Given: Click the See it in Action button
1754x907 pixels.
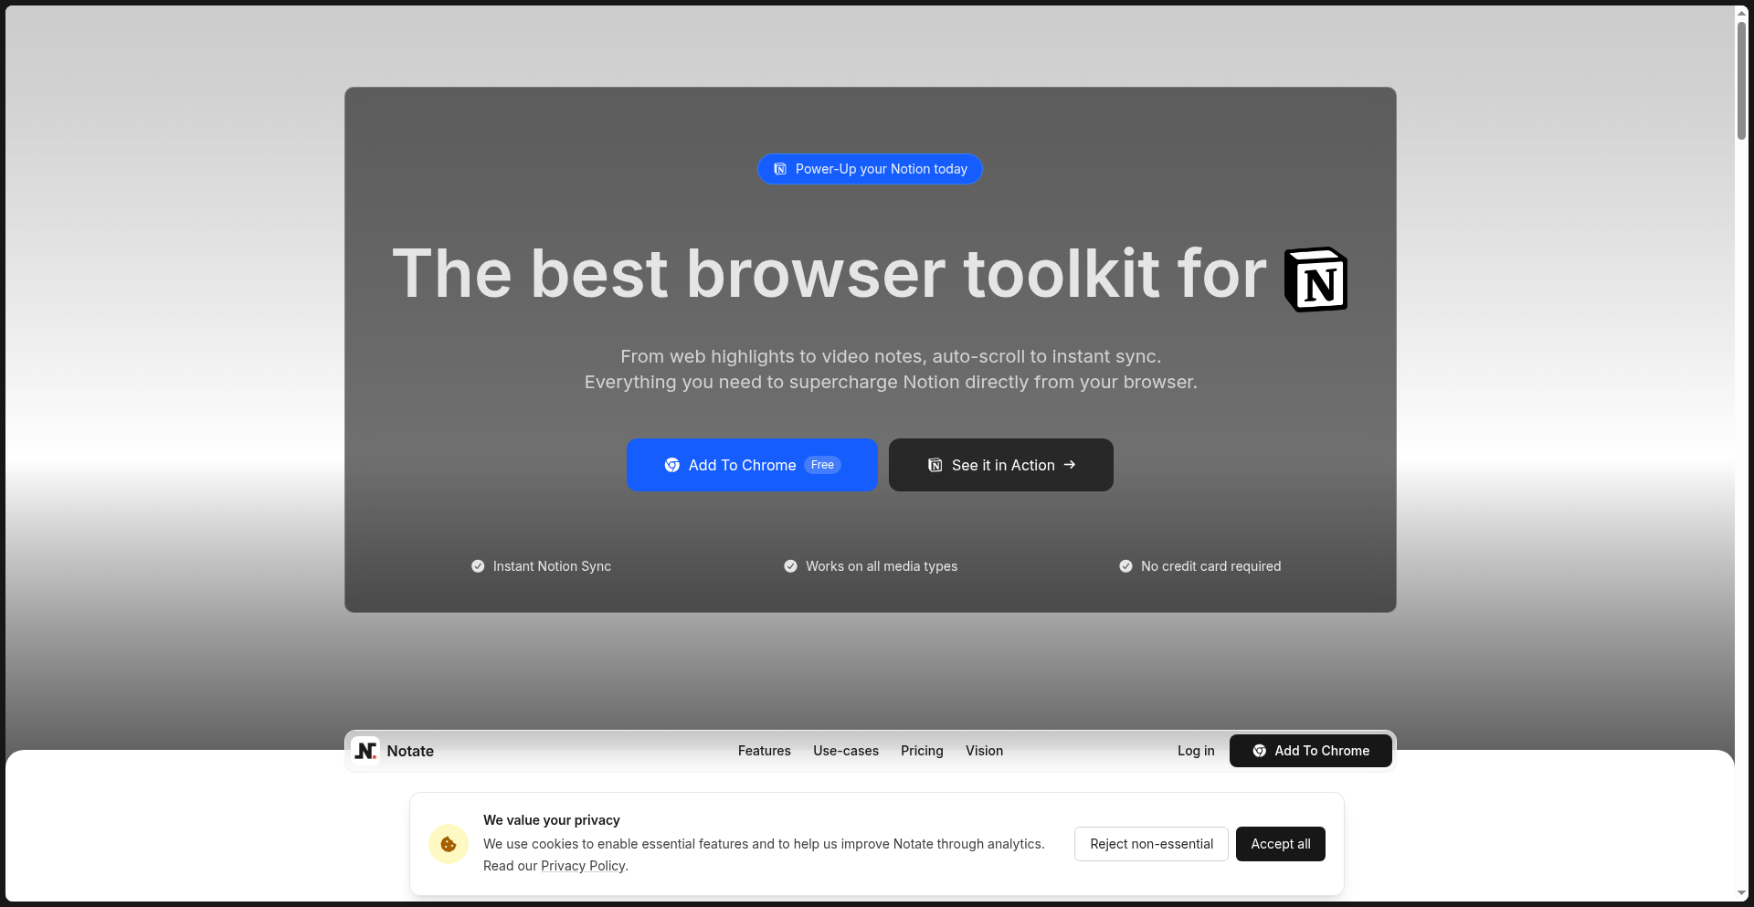Looking at the screenshot, I should [1001, 465].
